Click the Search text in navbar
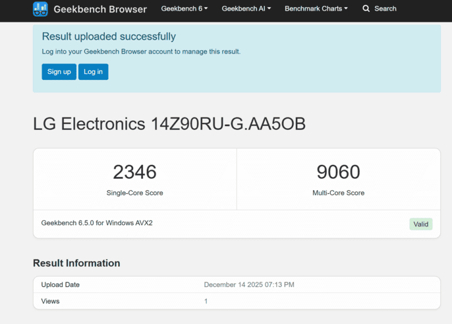 [385, 9]
